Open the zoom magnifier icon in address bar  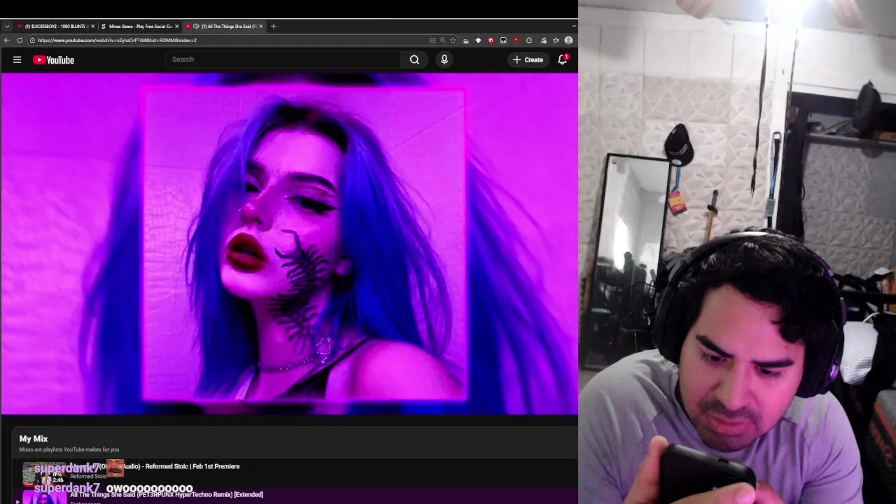click(442, 40)
